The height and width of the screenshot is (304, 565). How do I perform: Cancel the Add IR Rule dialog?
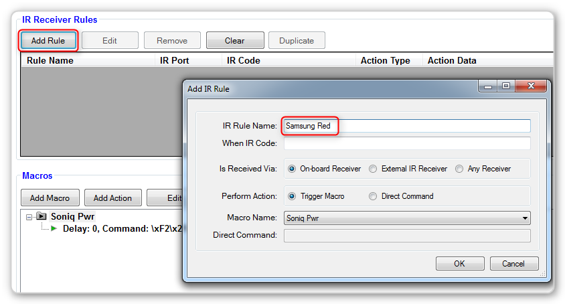point(514,263)
